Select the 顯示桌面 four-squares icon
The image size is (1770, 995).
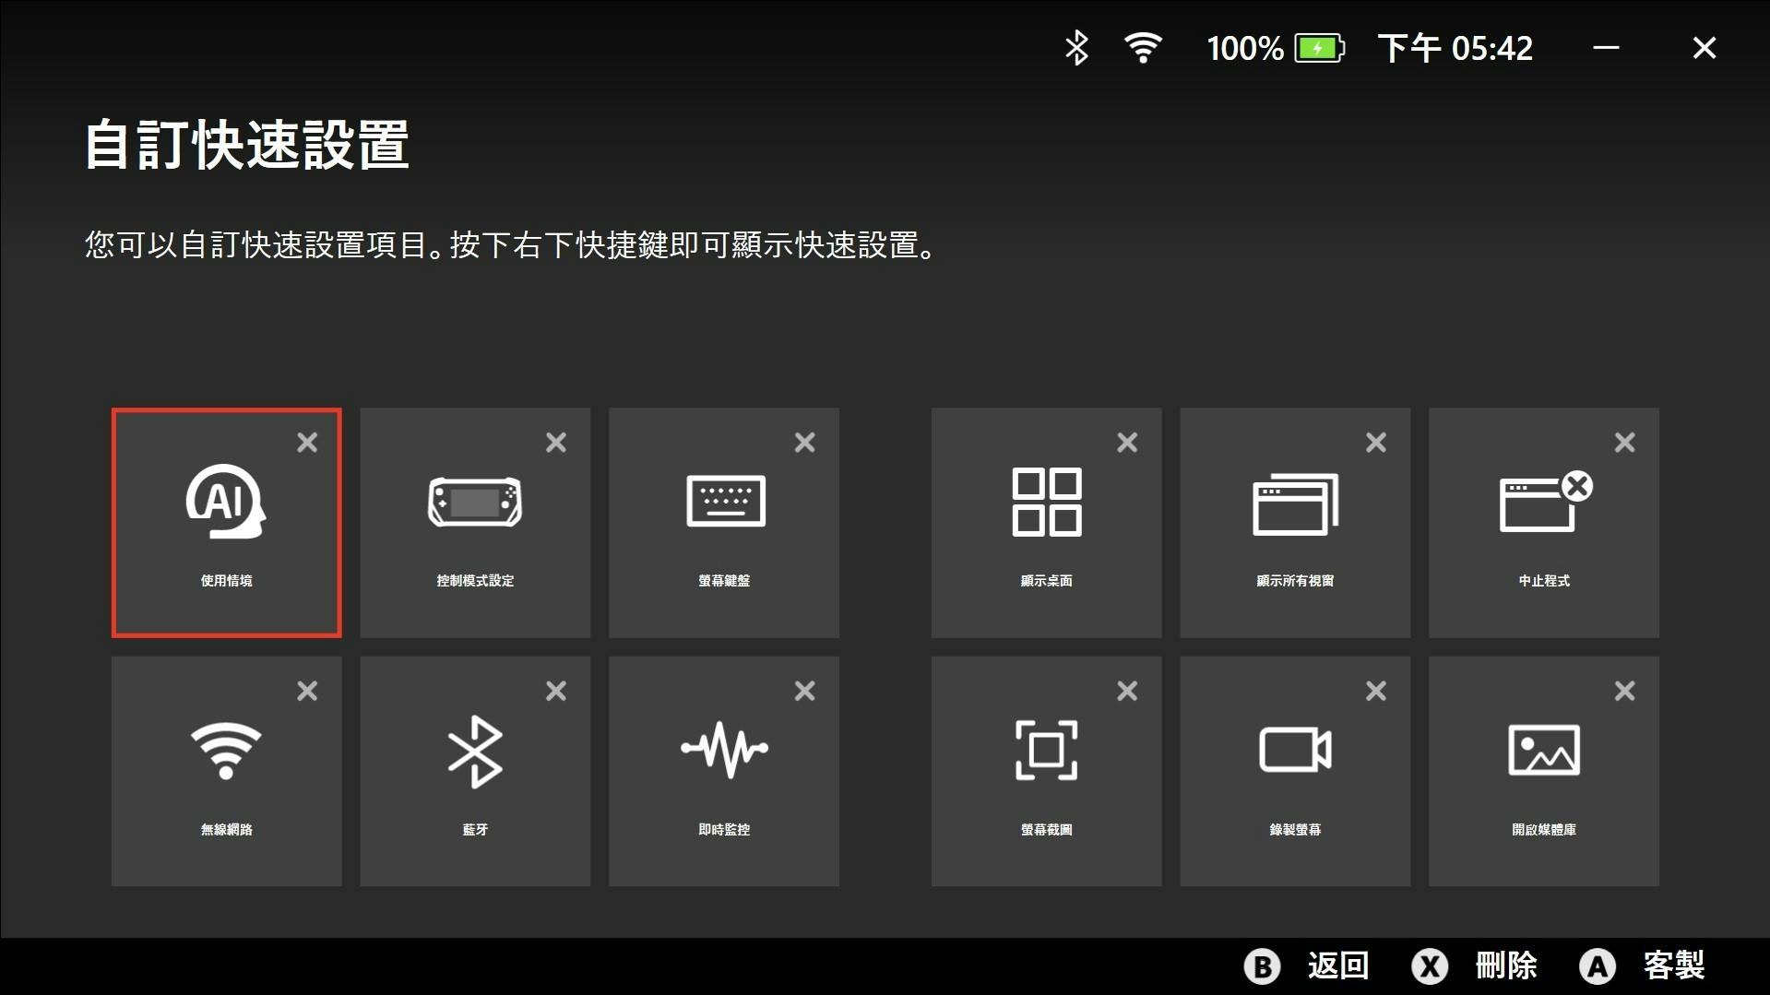pyautogui.click(x=1047, y=502)
